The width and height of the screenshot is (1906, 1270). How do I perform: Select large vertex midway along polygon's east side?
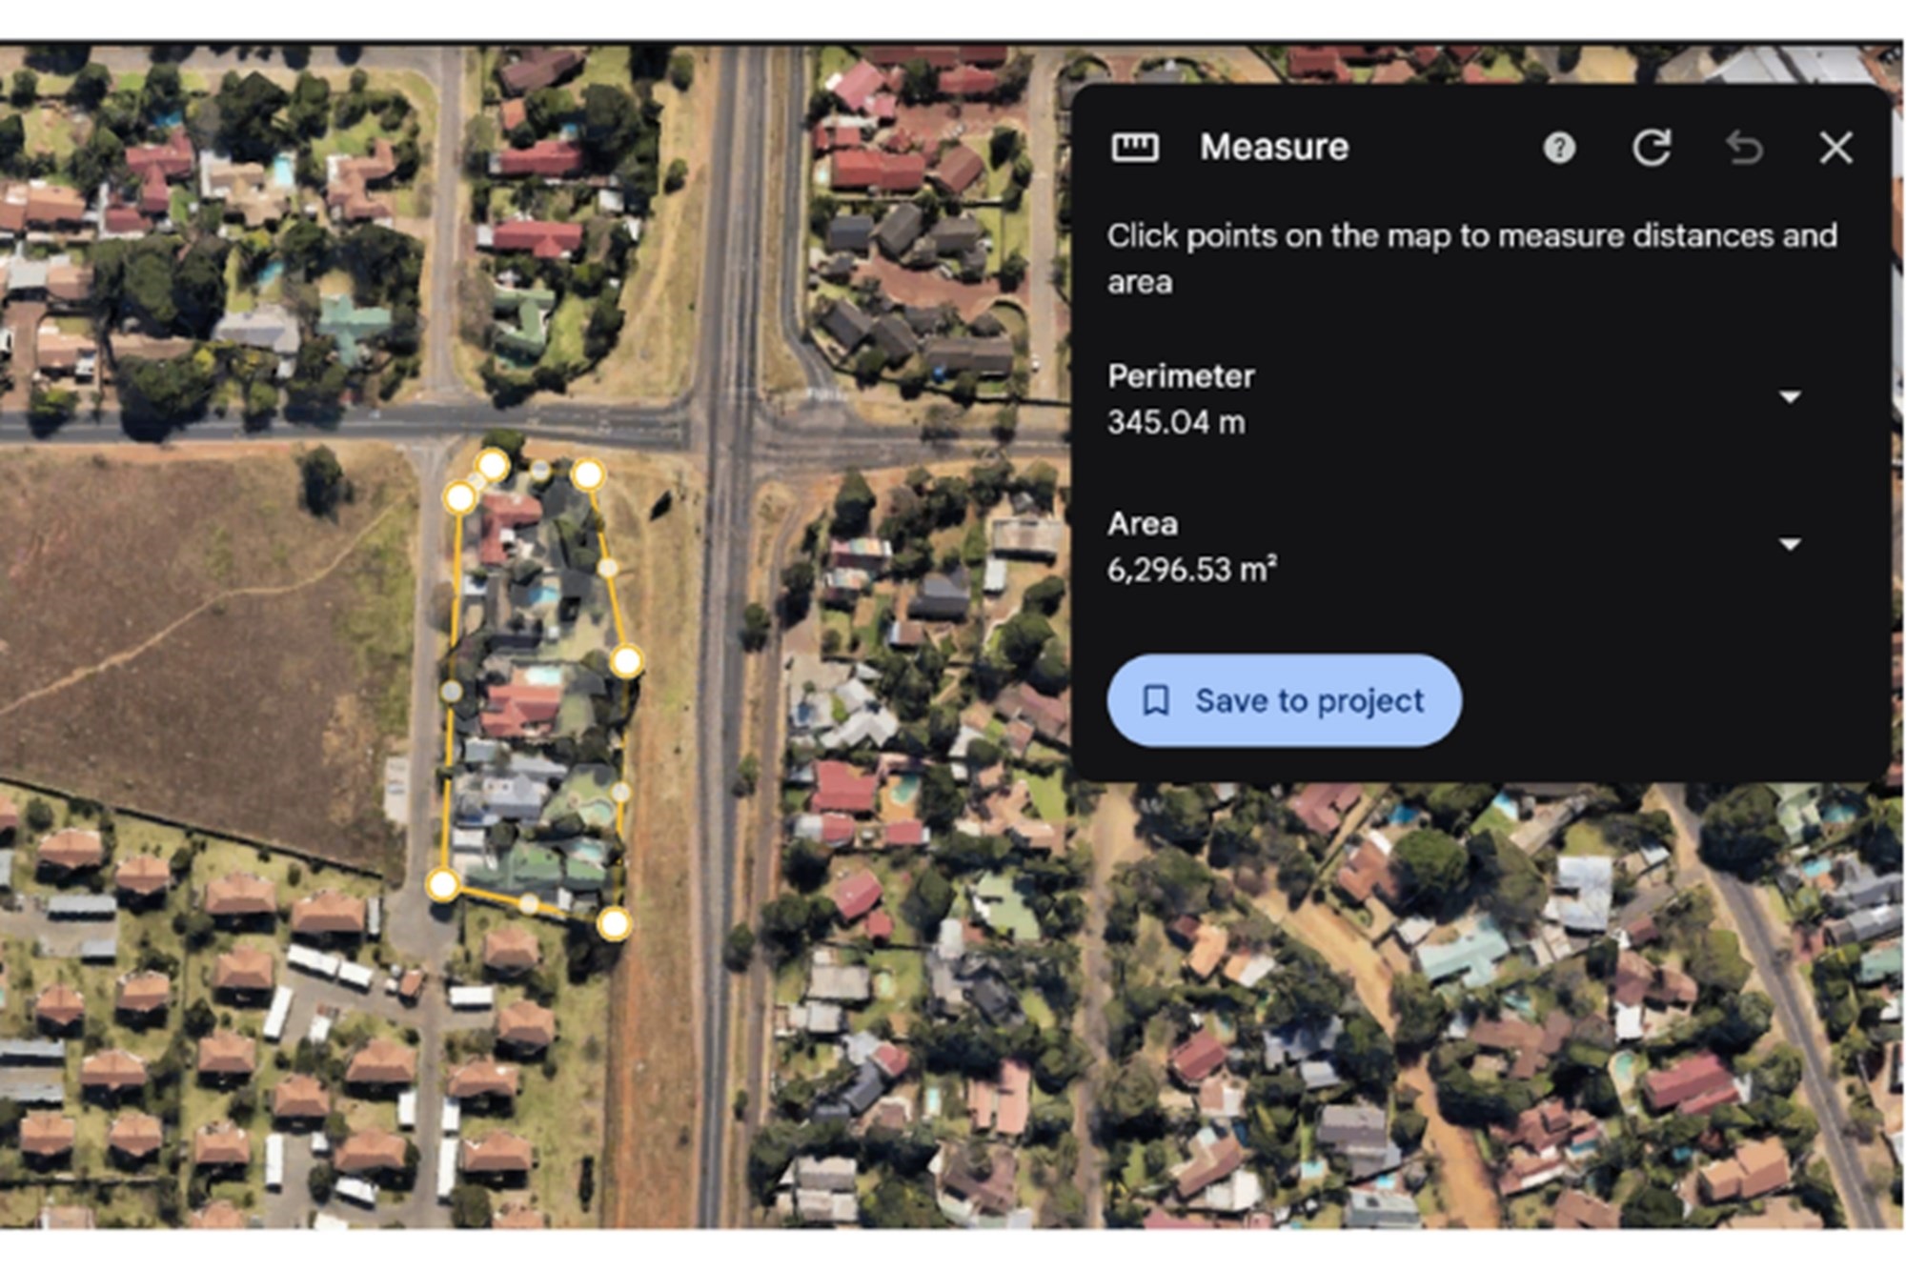point(626,660)
